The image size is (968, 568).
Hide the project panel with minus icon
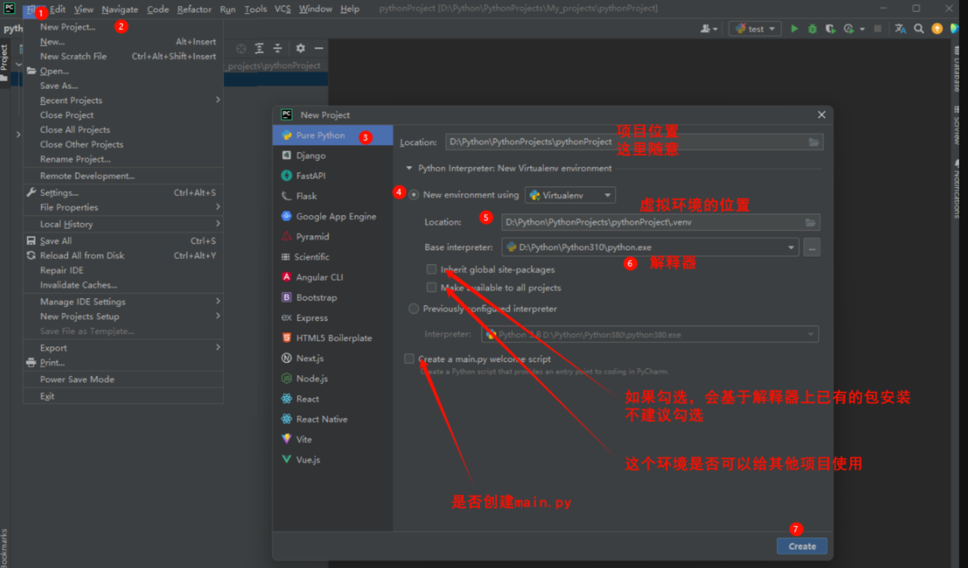click(319, 48)
